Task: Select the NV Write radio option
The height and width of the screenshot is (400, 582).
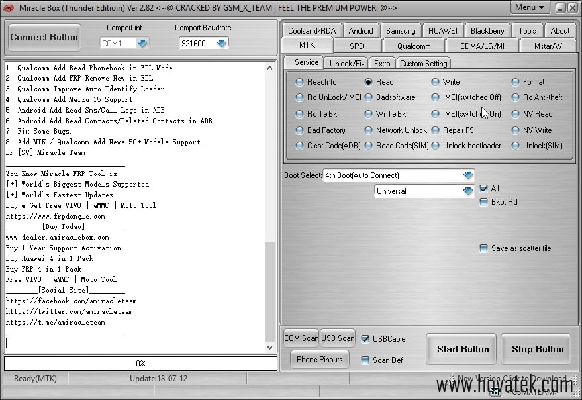Action: 515,130
